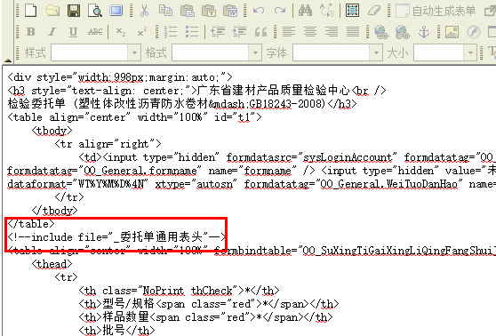
Task: Click the New Page icon
Action: 31,11
